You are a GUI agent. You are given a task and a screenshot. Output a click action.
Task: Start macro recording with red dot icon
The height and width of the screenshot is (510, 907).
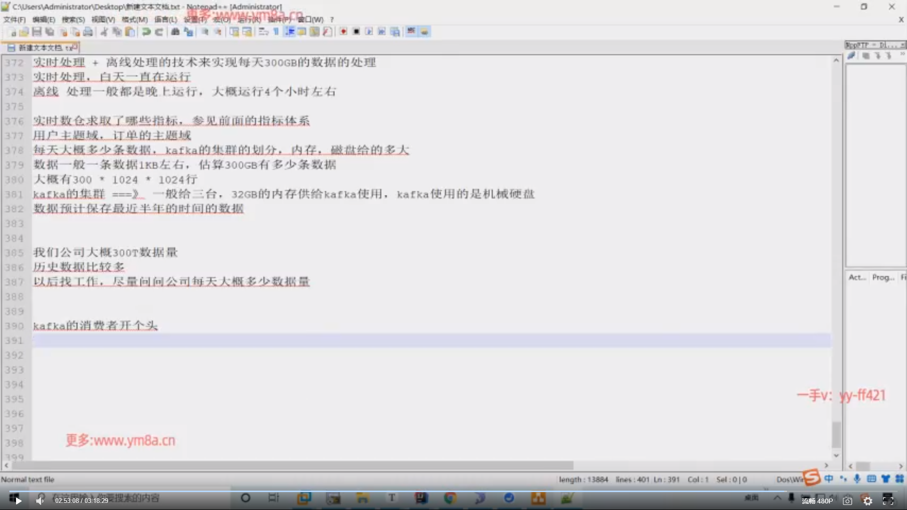[x=343, y=32]
